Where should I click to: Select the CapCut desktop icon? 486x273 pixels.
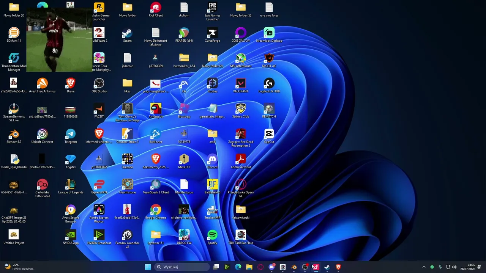coord(269,136)
